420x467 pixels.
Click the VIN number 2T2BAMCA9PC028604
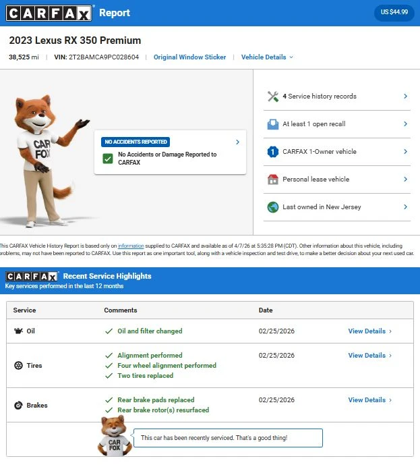pyautogui.click(x=104, y=57)
